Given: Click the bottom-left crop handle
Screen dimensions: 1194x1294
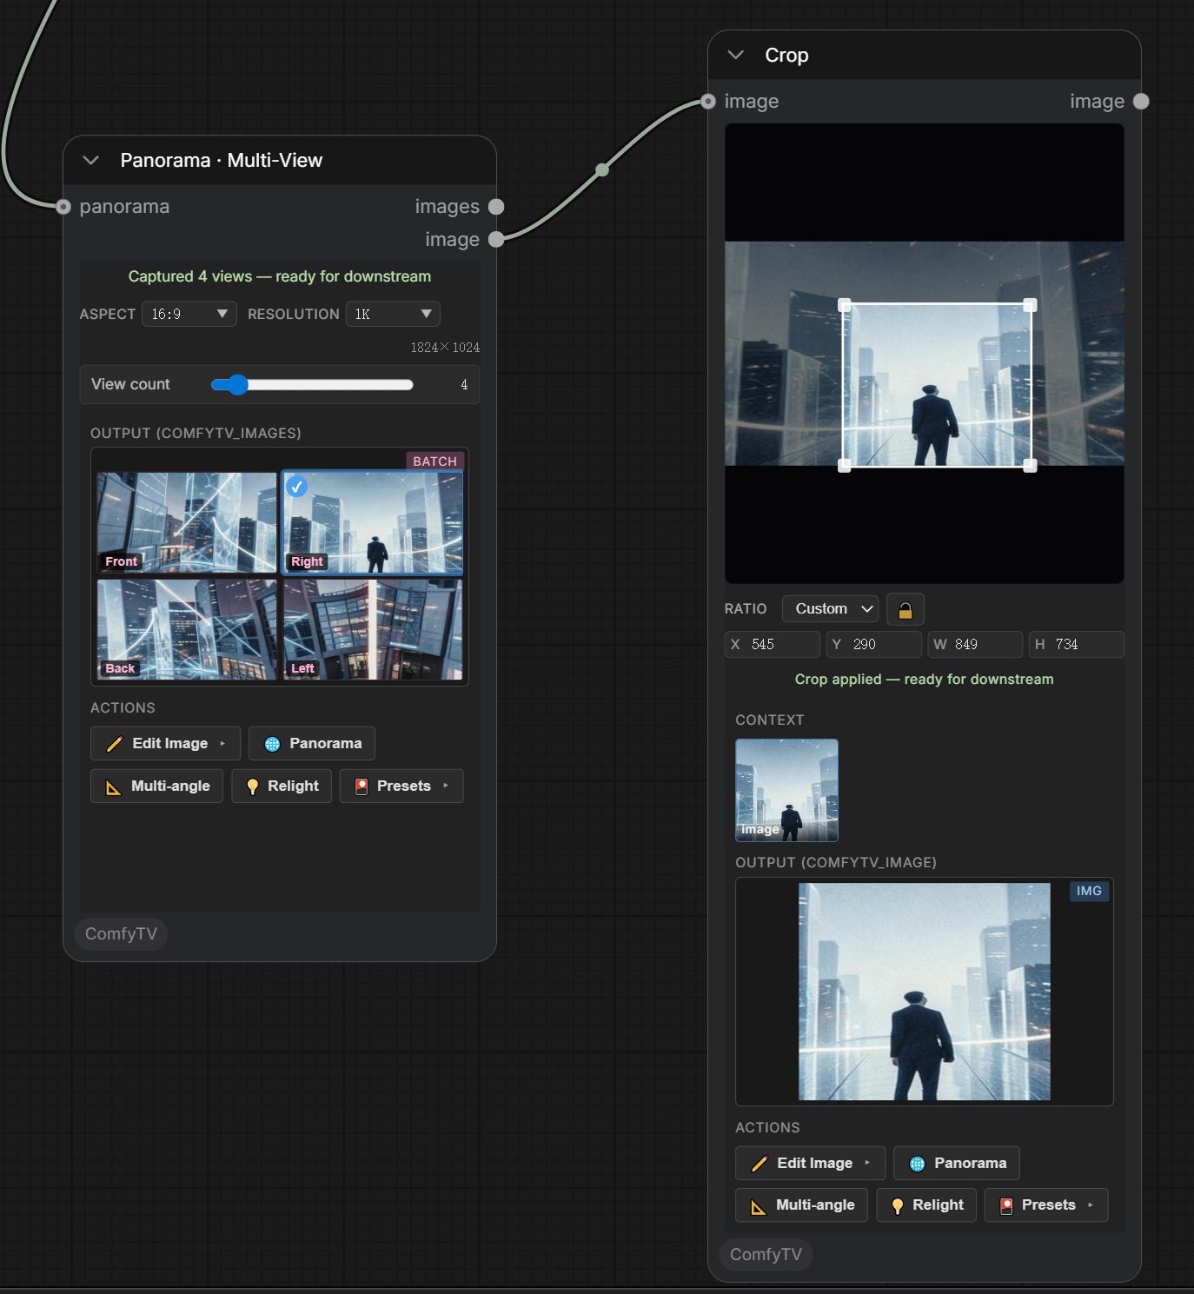Looking at the screenshot, I should pyautogui.click(x=844, y=466).
